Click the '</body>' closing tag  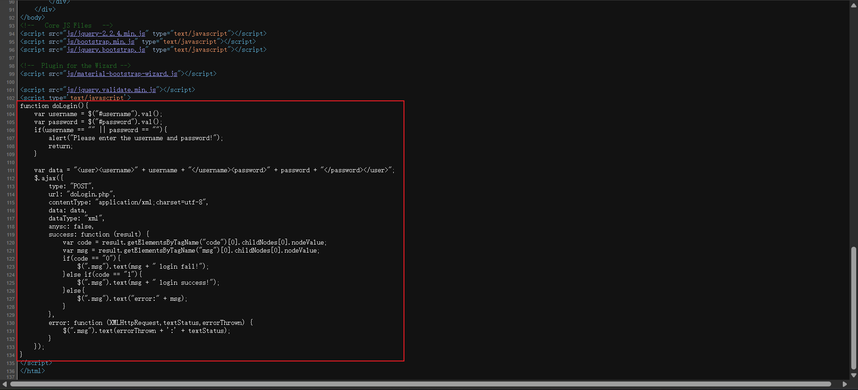33,17
